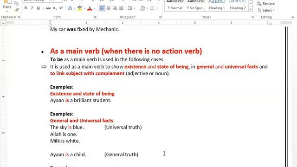Open the Font dialog launcher

[x=95, y=17]
